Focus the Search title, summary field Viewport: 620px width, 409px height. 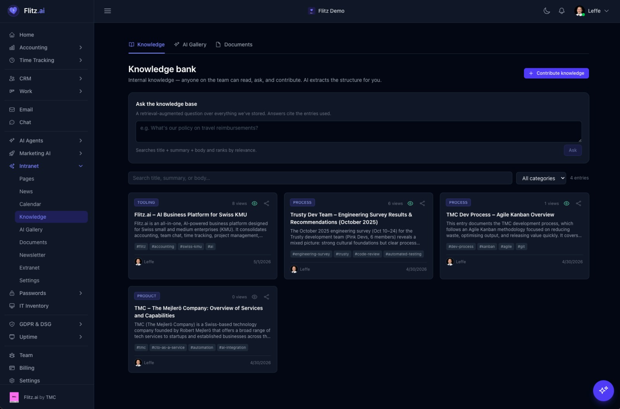(x=320, y=178)
